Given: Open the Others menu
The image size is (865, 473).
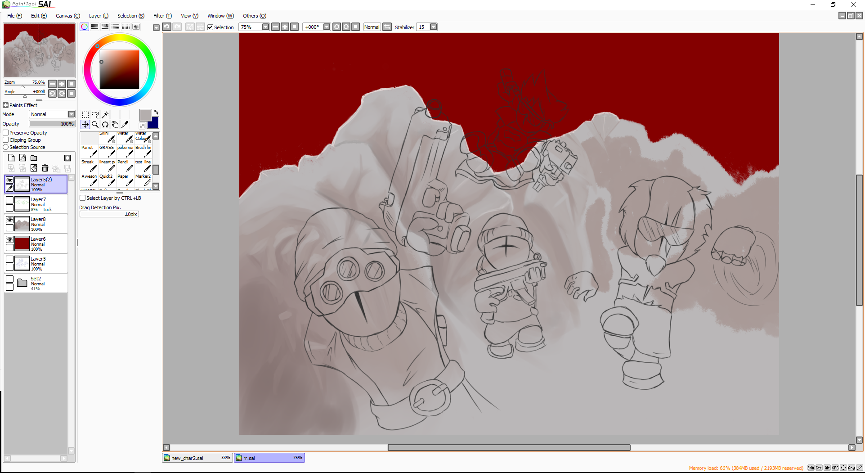Looking at the screenshot, I should 255,16.
